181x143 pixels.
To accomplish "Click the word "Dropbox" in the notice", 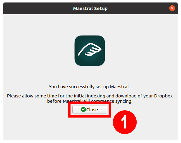I will click(x=163, y=96).
